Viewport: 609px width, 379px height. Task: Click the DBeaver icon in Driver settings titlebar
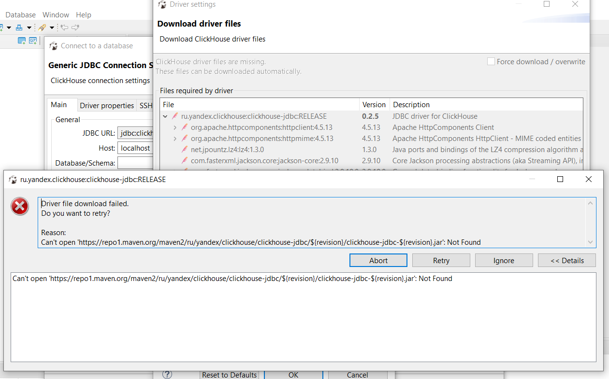161,4
